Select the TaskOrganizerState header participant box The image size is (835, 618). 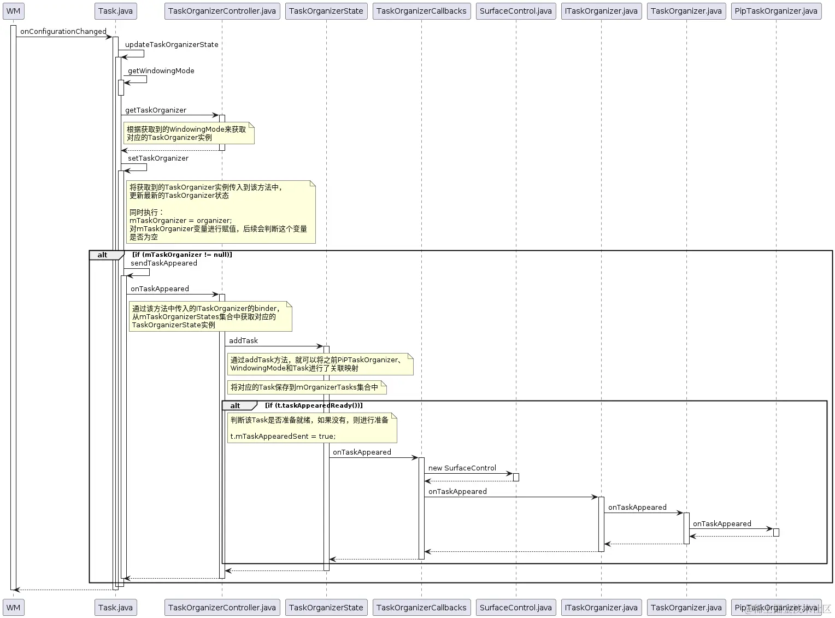326,11
